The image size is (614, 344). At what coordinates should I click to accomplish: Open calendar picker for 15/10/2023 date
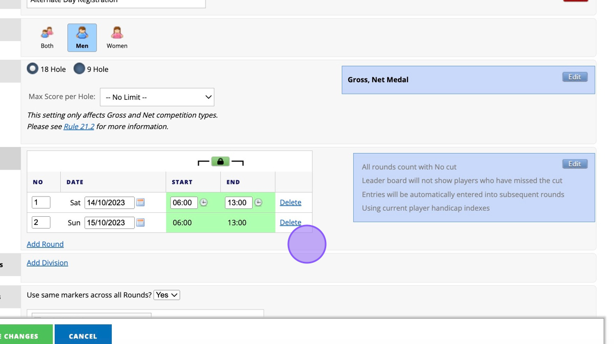140,223
